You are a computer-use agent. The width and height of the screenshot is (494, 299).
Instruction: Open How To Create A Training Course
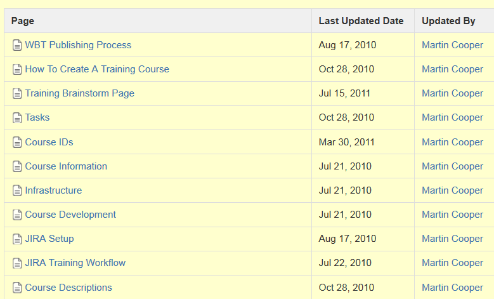pos(97,69)
